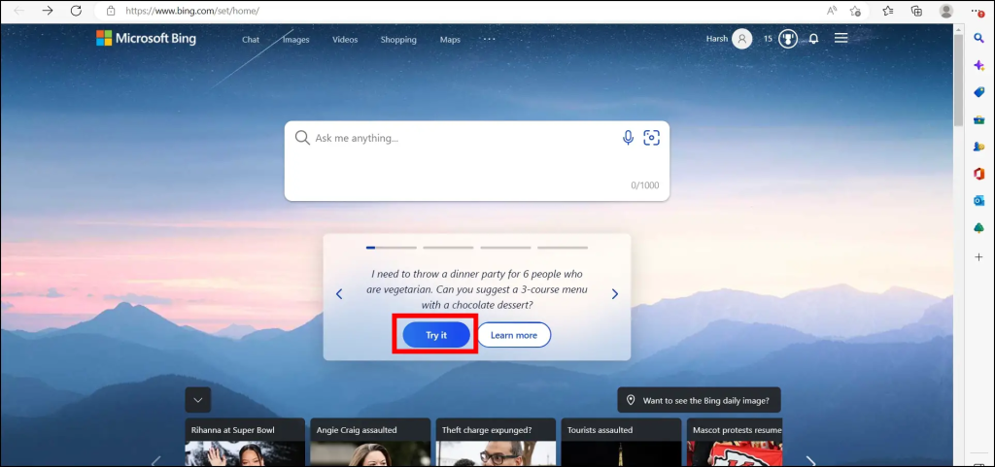
Task: Open browser Collections icon
Action: click(915, 11)
